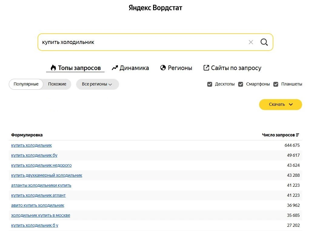Viewport: 310px width, 231px height.
Task: Open the Сайты по запросу tab
Action: coord(232,68)
